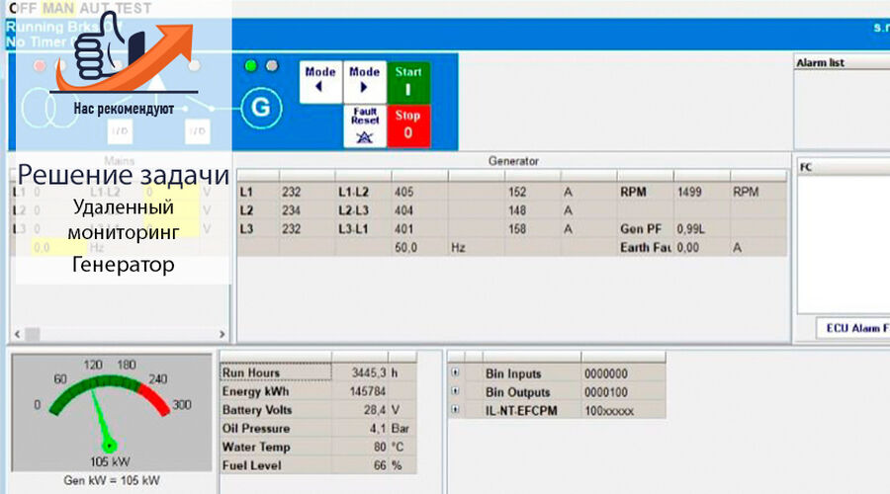This screenshot has height=494, width=890.
Task: Click the Gen kW power gauge
Action: coord(111,412)
